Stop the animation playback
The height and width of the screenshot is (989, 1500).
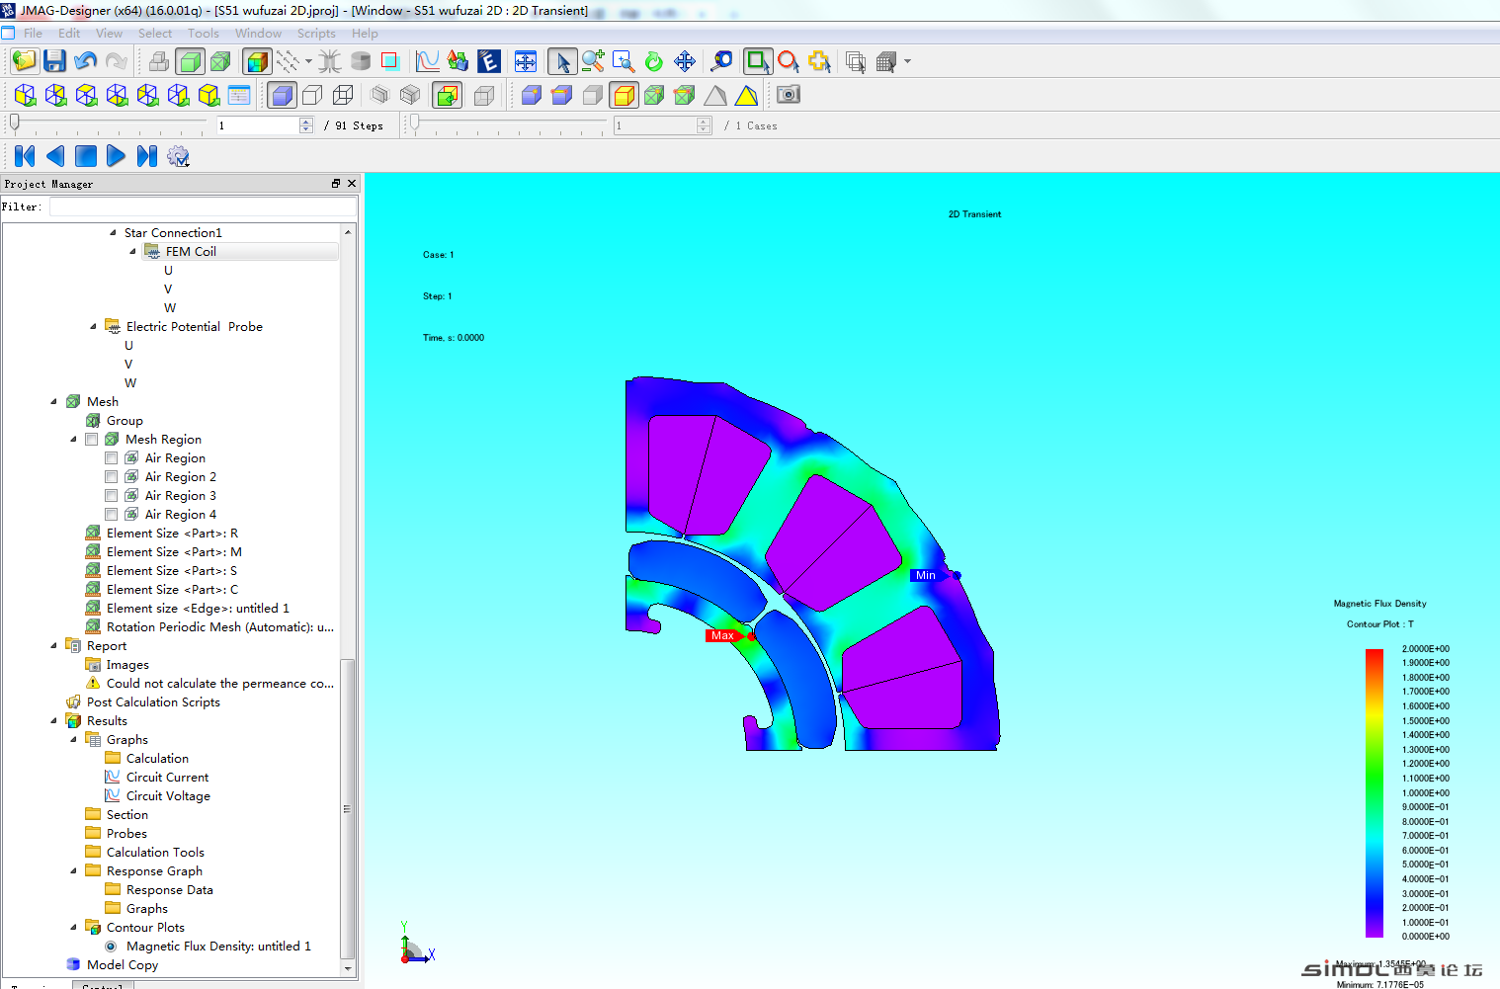(86, 156)
